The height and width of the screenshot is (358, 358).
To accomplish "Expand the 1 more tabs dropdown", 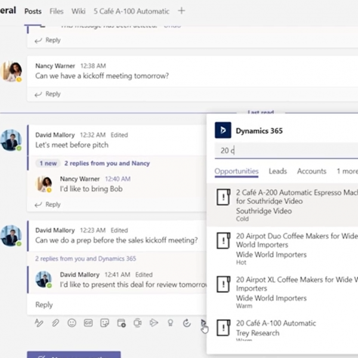I will (347, 171).
